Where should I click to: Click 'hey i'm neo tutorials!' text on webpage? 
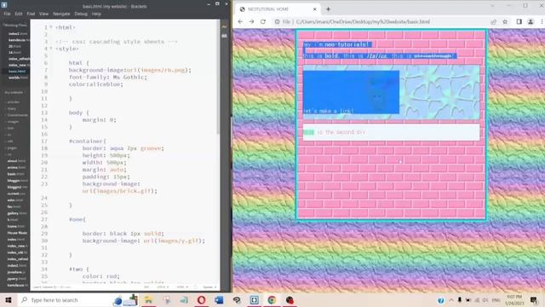coord(336,44)
